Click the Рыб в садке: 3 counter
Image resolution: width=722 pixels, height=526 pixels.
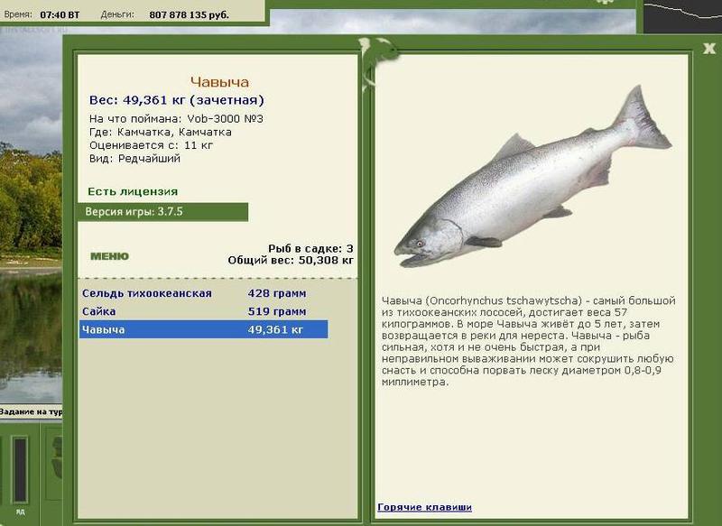pyautogui.click(x=310, y=248)
